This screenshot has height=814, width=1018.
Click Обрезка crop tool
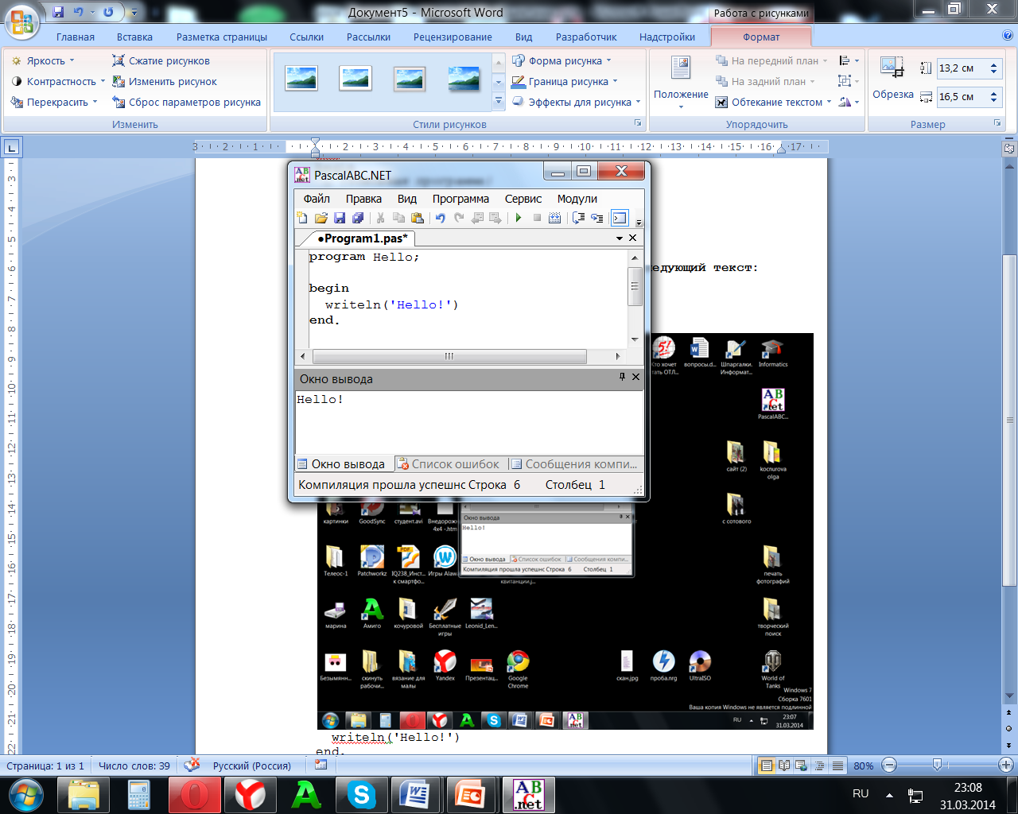(893, 78)
